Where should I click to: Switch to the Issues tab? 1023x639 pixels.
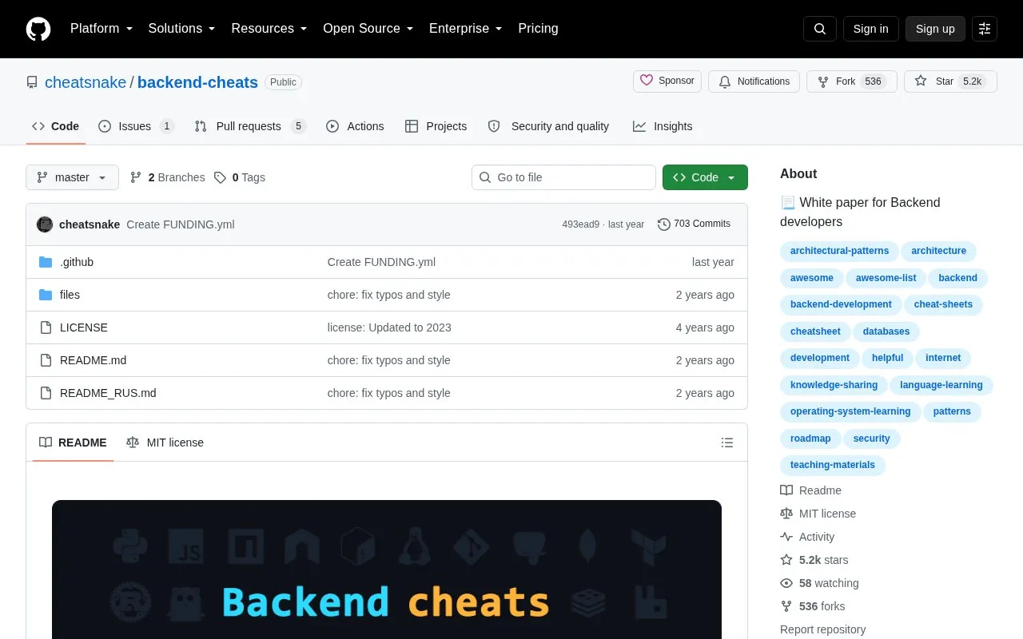(136, 126)
